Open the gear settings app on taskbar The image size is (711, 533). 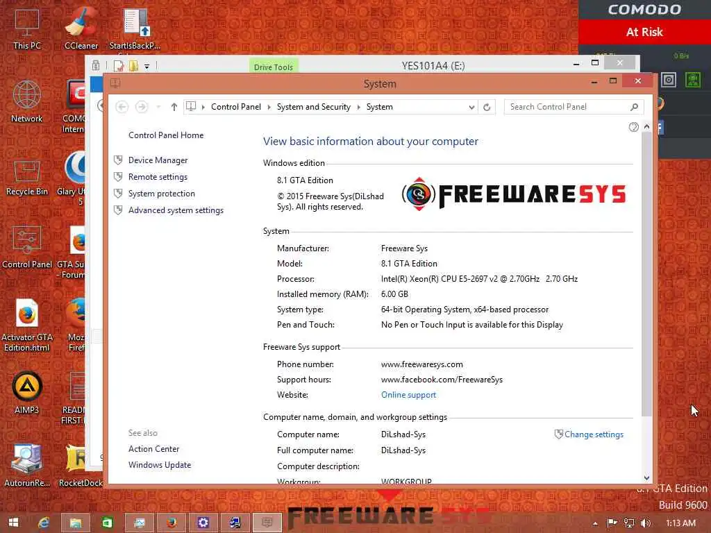(x=203, y=523)
